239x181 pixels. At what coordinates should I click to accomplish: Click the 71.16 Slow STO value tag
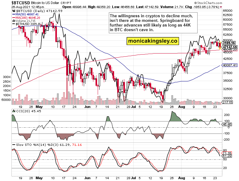pos(227,153)
